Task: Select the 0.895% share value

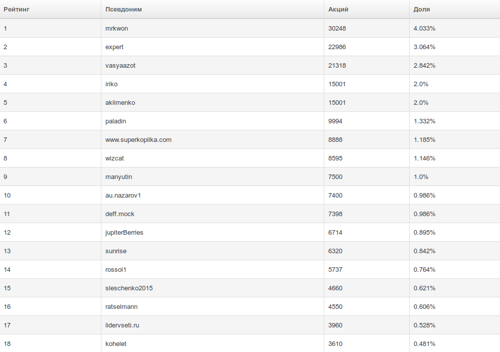Action: point(424,233)
